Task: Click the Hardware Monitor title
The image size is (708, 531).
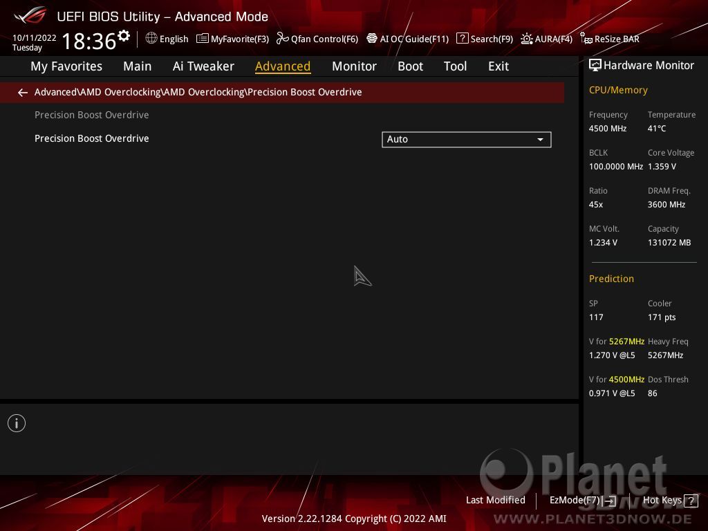Action: point(649,66)
